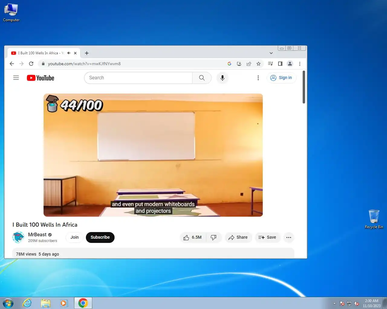Open YouTube settings three-dot menu
Viewport: 387px width, 309px height.
[x=258, y=78]
